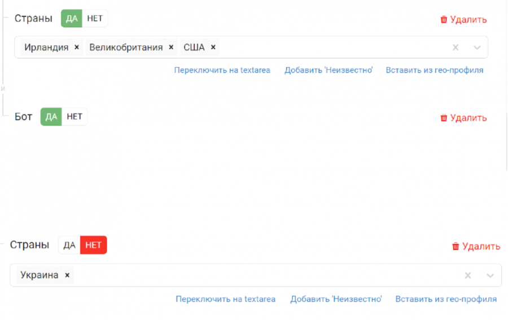Focus the countries input containing Ирландия

251,47
